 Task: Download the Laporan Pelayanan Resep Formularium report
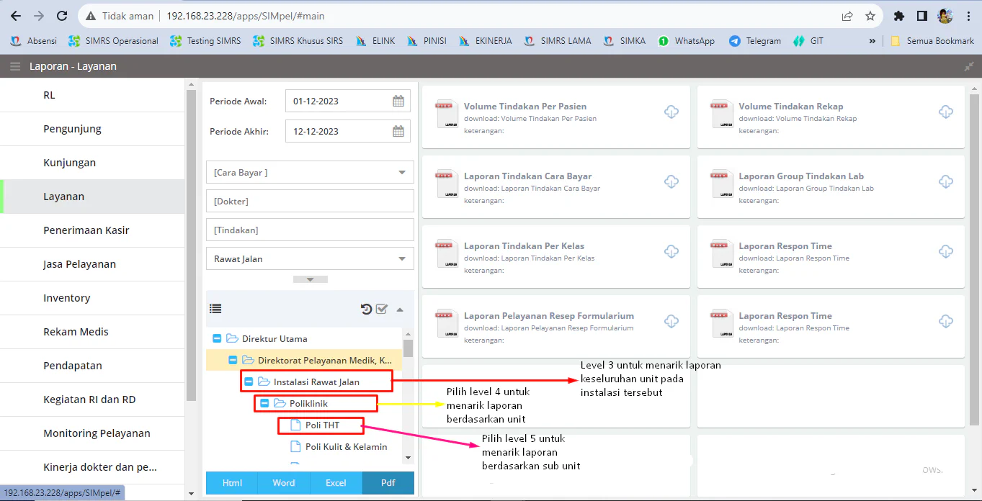pos(671,321)
